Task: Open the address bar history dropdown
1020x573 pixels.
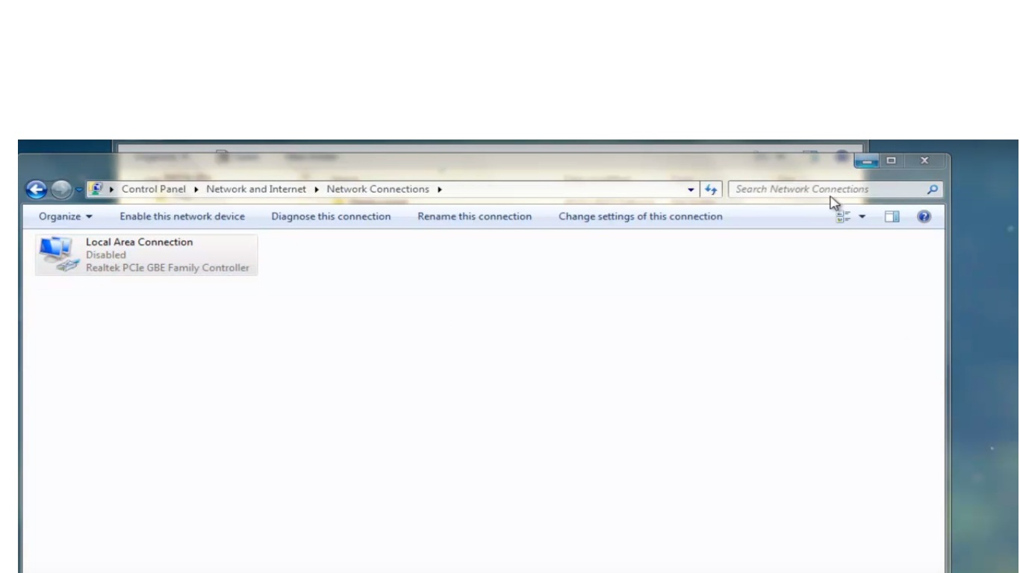Action: [691, 190]
